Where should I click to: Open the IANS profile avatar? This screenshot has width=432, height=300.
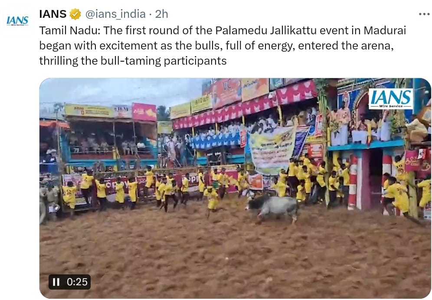(17, 21)
